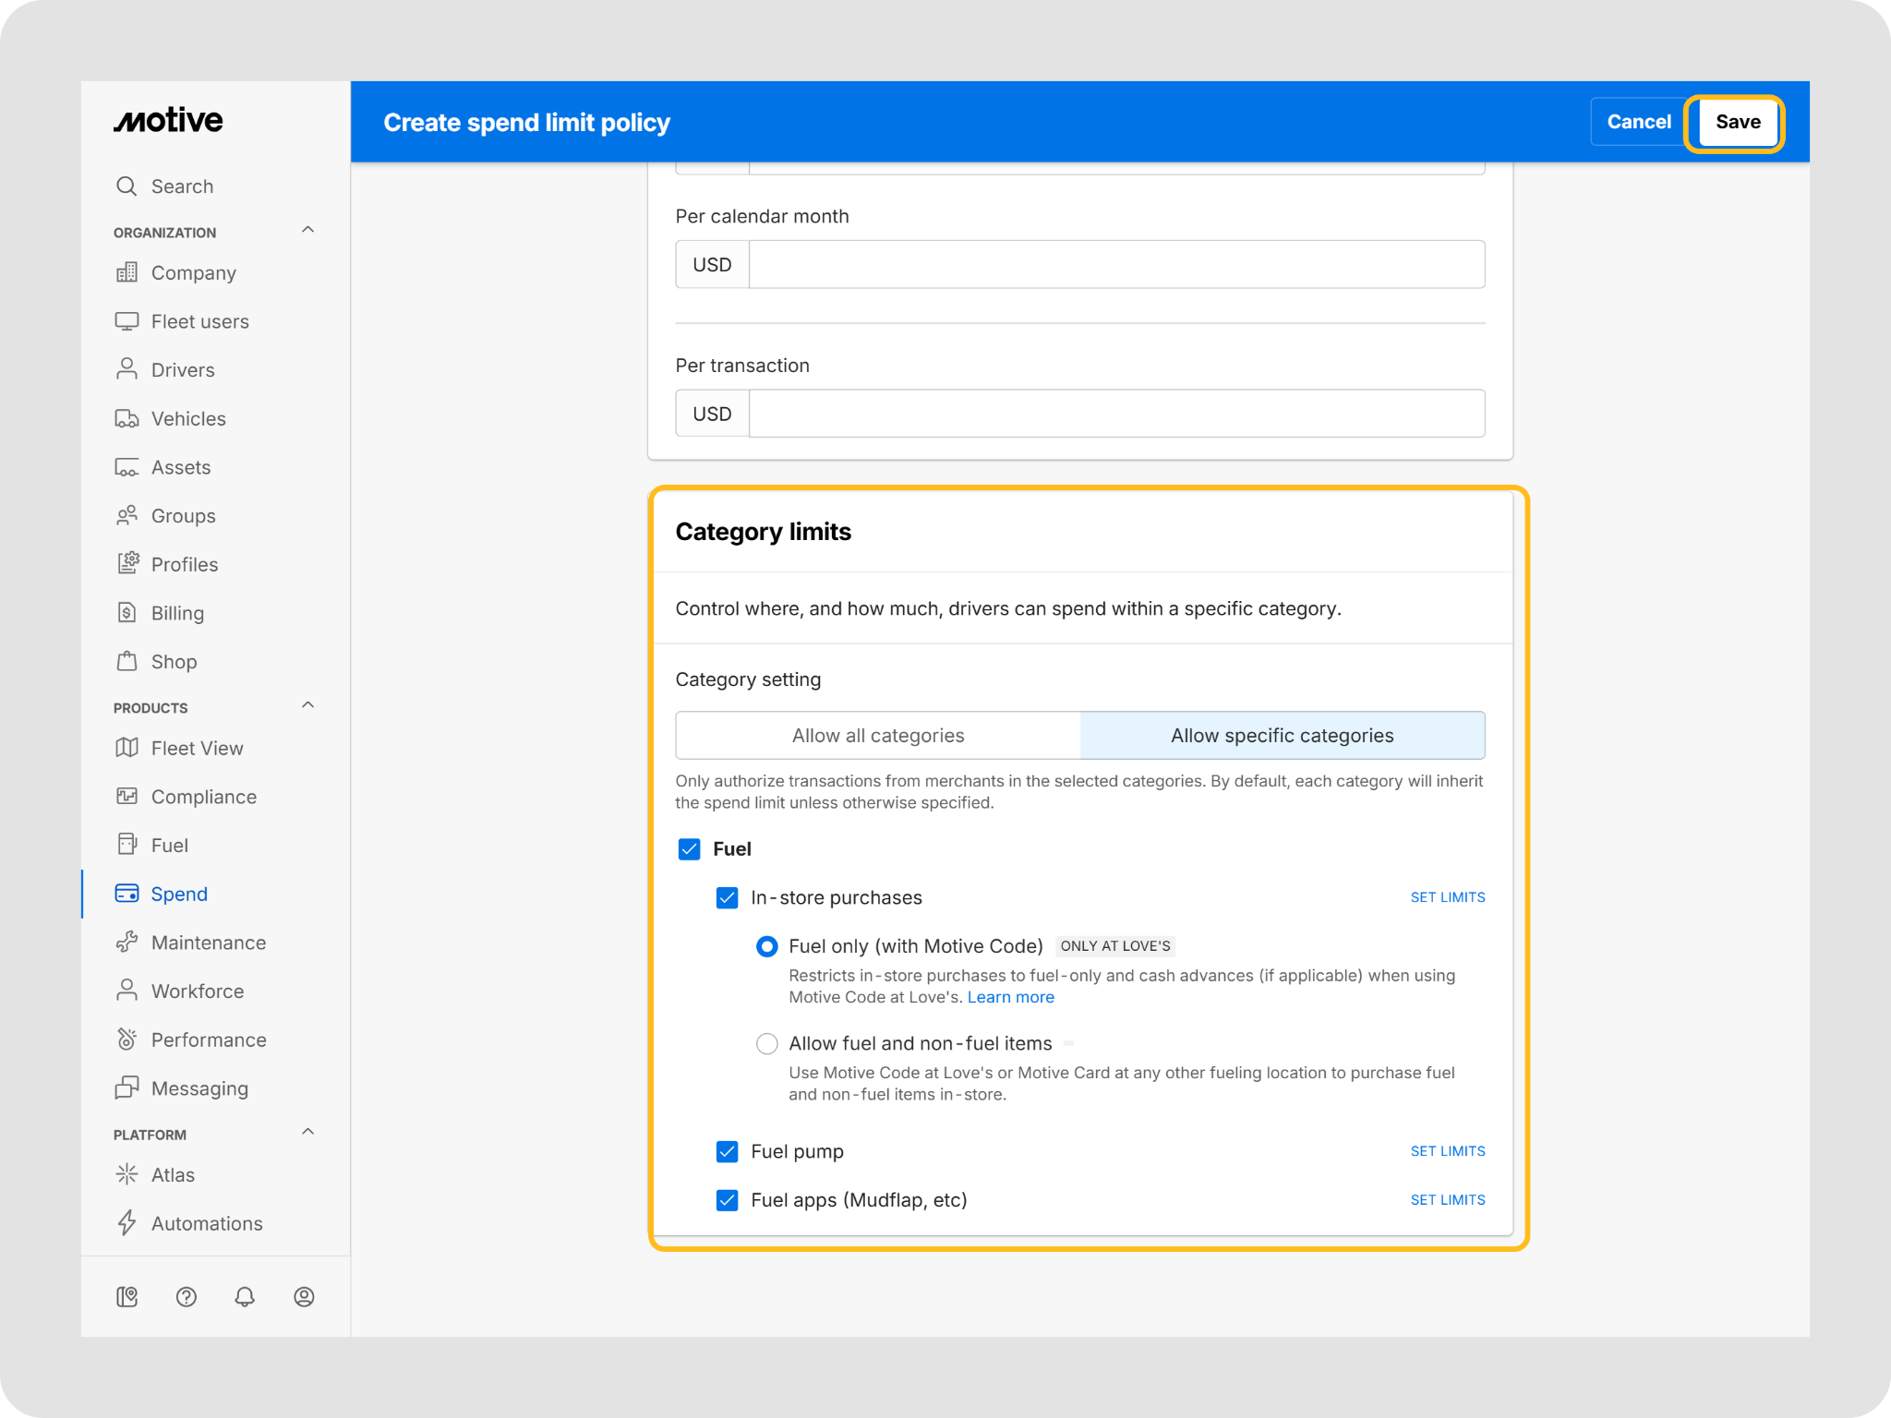Click the Fleet View map icon

126,748
